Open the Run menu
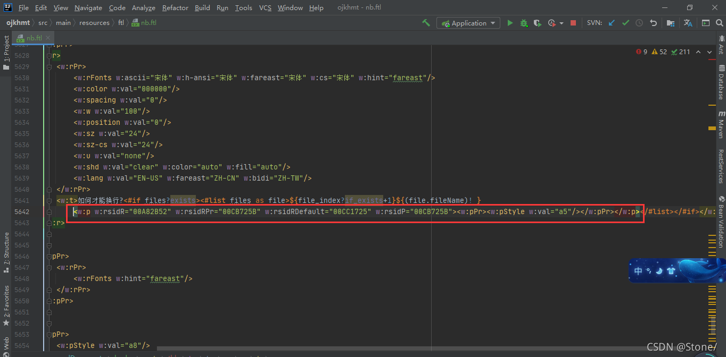 click(x=222, y=7)
